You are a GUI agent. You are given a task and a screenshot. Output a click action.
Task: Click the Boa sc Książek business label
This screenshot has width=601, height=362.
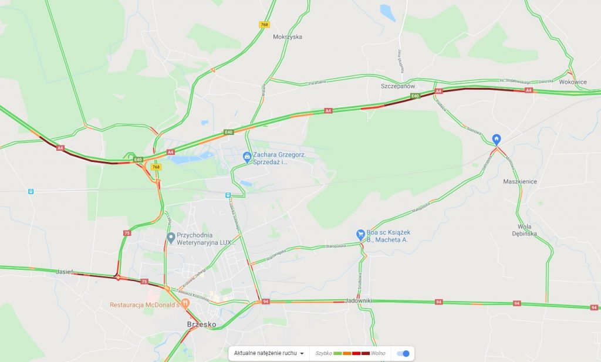(388, 236)
